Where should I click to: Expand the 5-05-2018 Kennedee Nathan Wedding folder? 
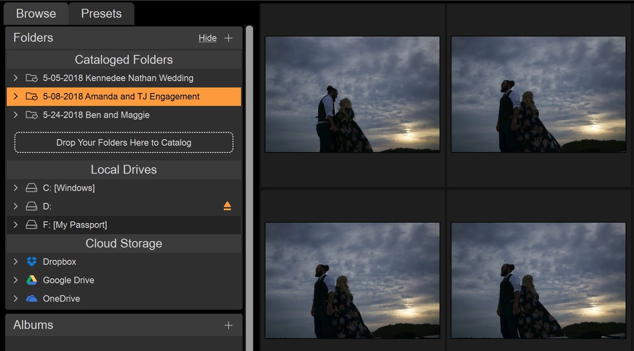tap(16, 78)
